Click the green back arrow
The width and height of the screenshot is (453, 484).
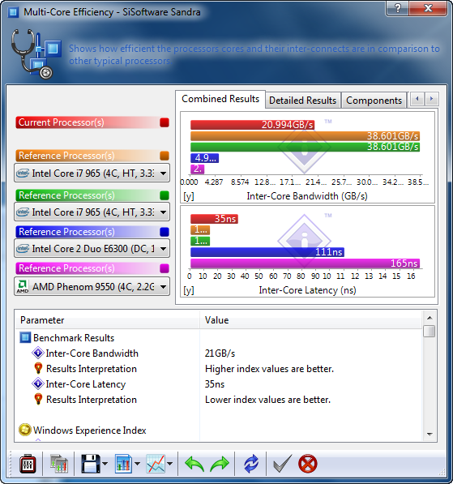coord(194,464)
